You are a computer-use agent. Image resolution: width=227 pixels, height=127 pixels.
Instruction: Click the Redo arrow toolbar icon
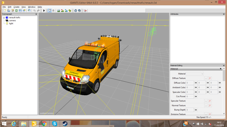point(38,10)
